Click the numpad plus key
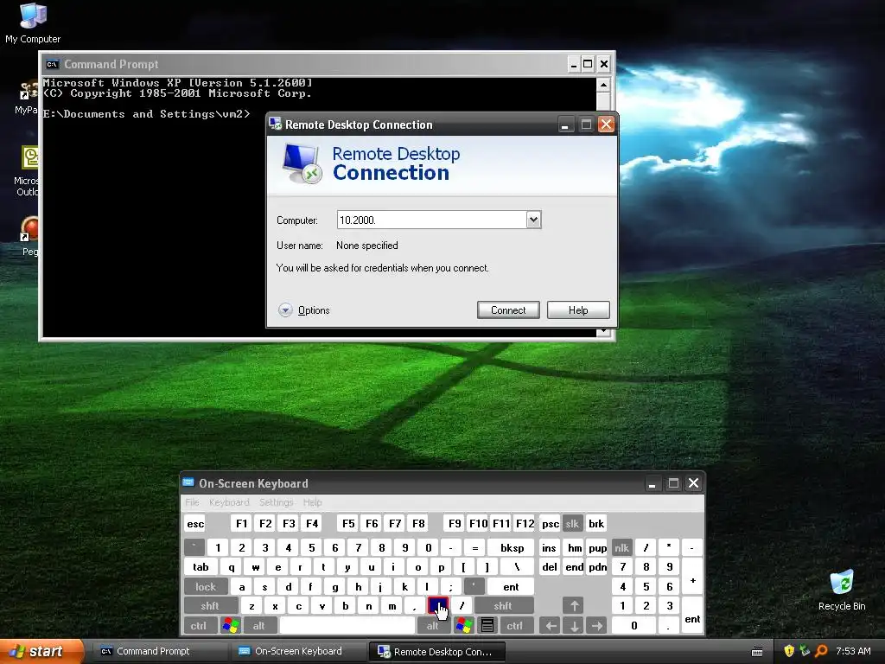The image size is (885, 664). (692, 577)
